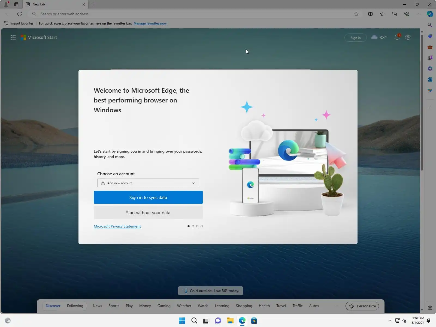
Task: Open Microsoft Start app launcher grid
Action: (13, 38)
